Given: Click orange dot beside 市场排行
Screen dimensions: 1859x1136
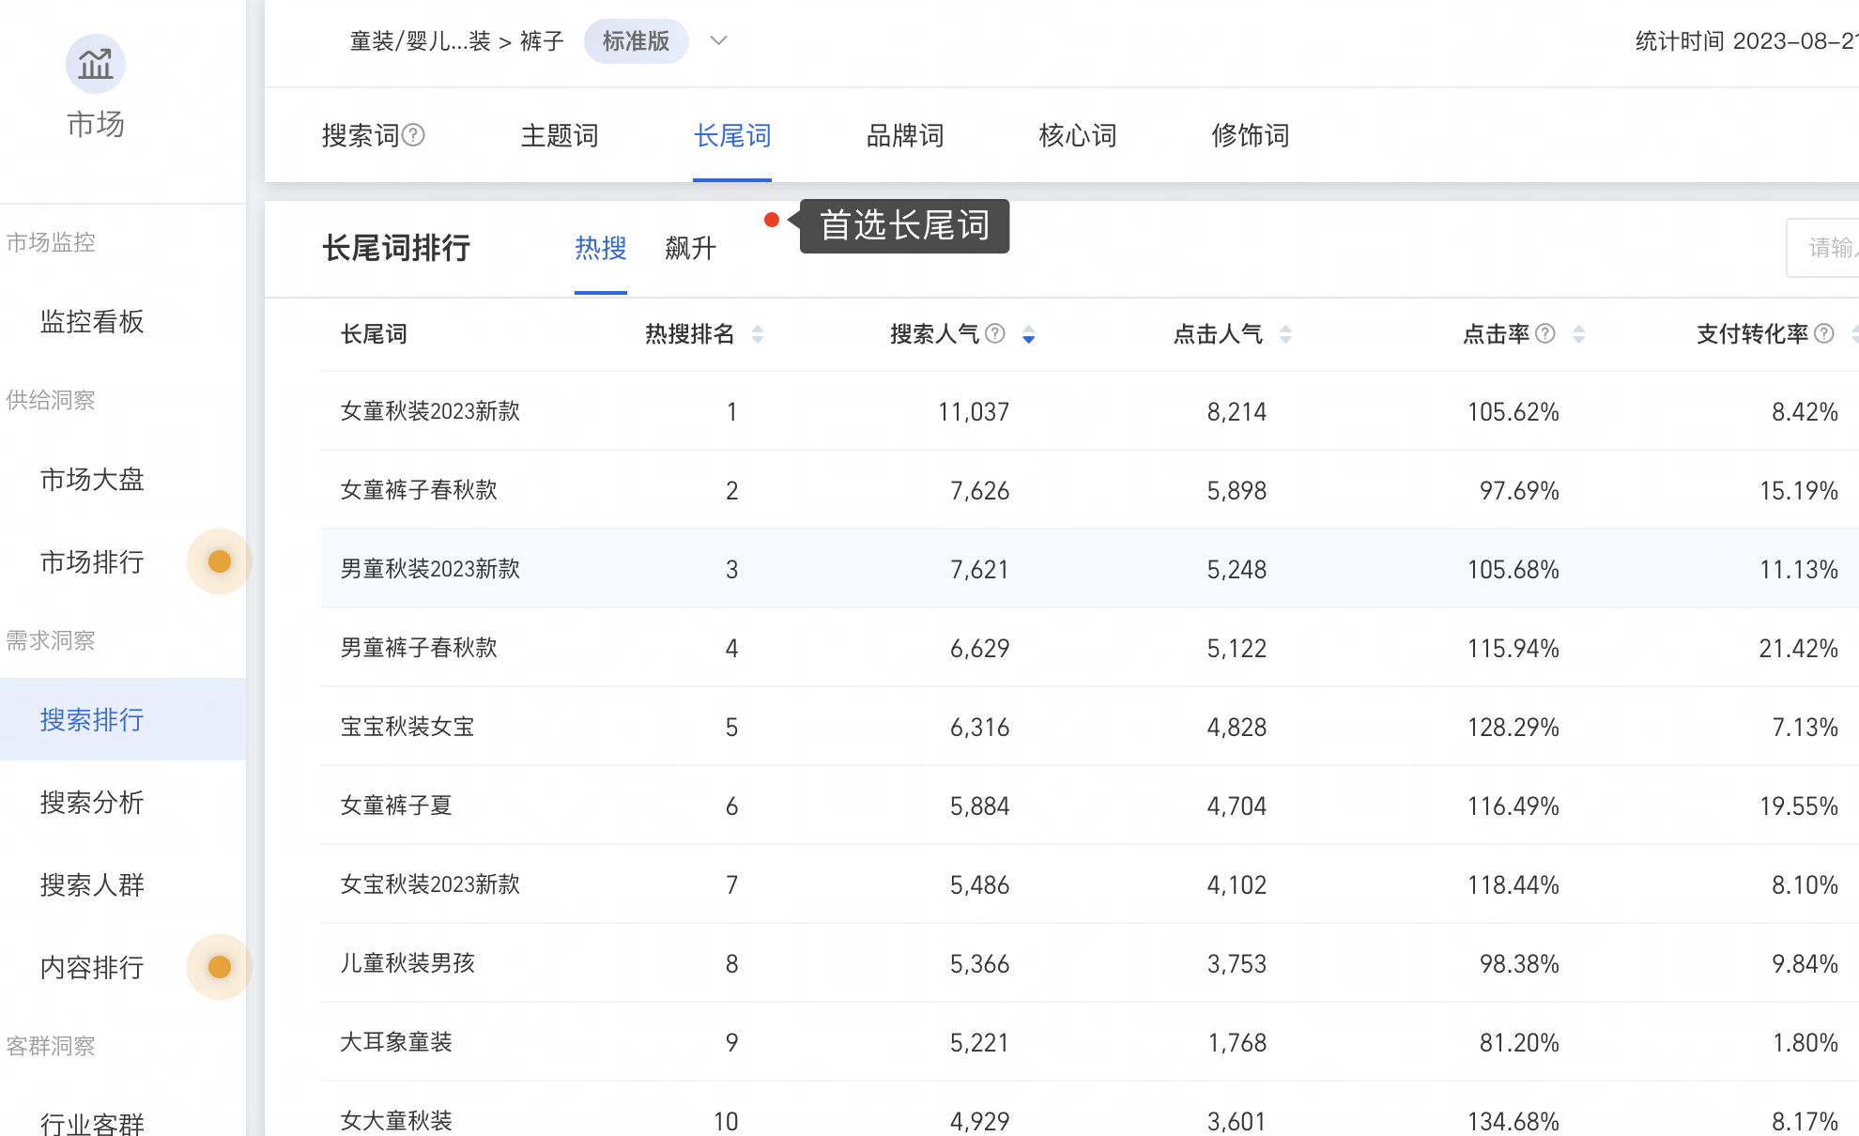Looking at the screenshot, I should tap(220, 561).
